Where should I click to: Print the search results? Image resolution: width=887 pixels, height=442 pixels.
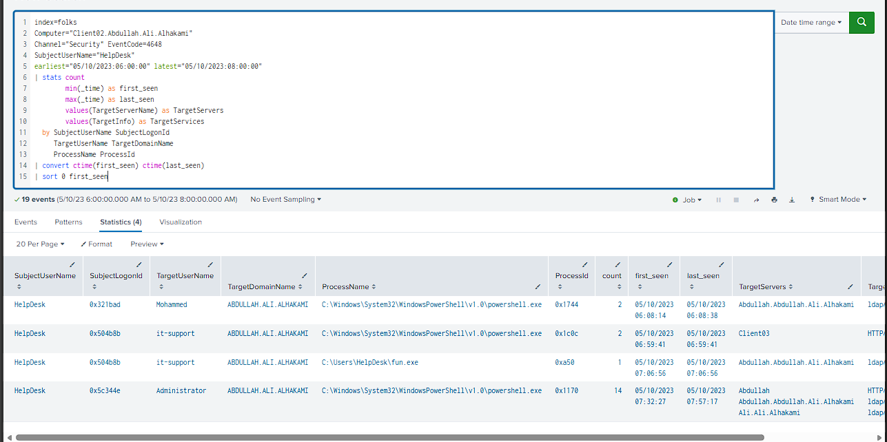tap(774, 200)
